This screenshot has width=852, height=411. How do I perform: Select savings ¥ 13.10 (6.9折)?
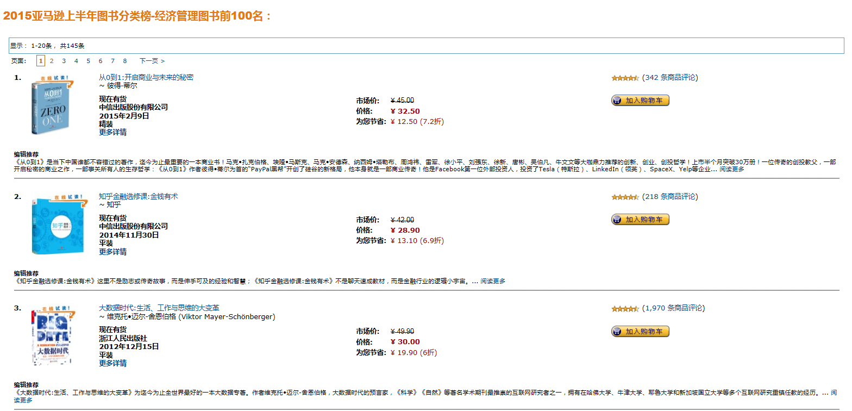(417, 240)
